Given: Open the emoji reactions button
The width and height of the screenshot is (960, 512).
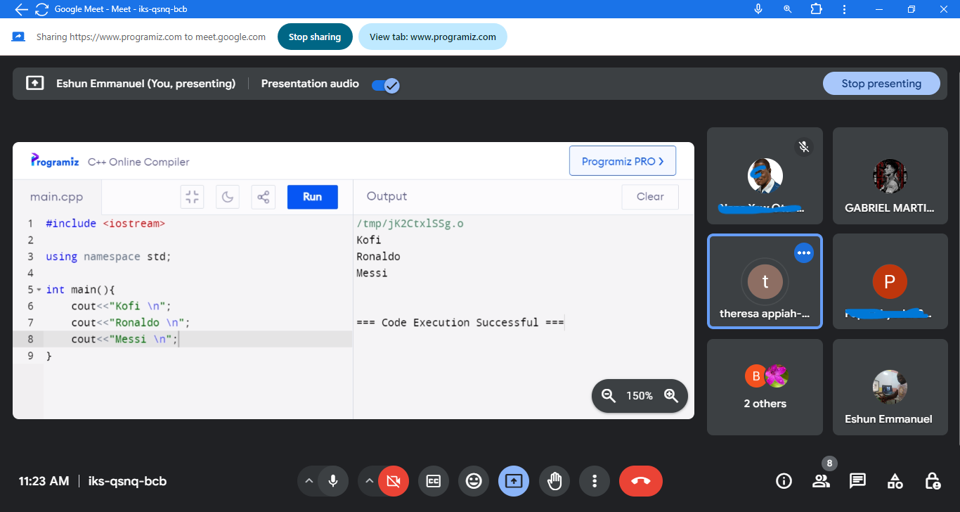Looking at the screenshot, I should pyautogui.click(x=474, y=481).
